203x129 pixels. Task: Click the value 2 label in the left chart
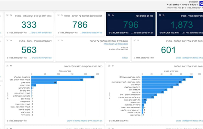tap(33, 88)
